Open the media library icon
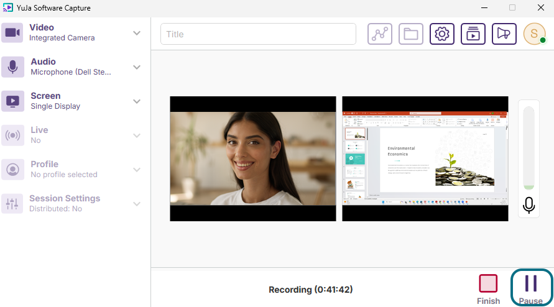Image resolution: width=554 pixels, height=307 pixels. [473, 34]
